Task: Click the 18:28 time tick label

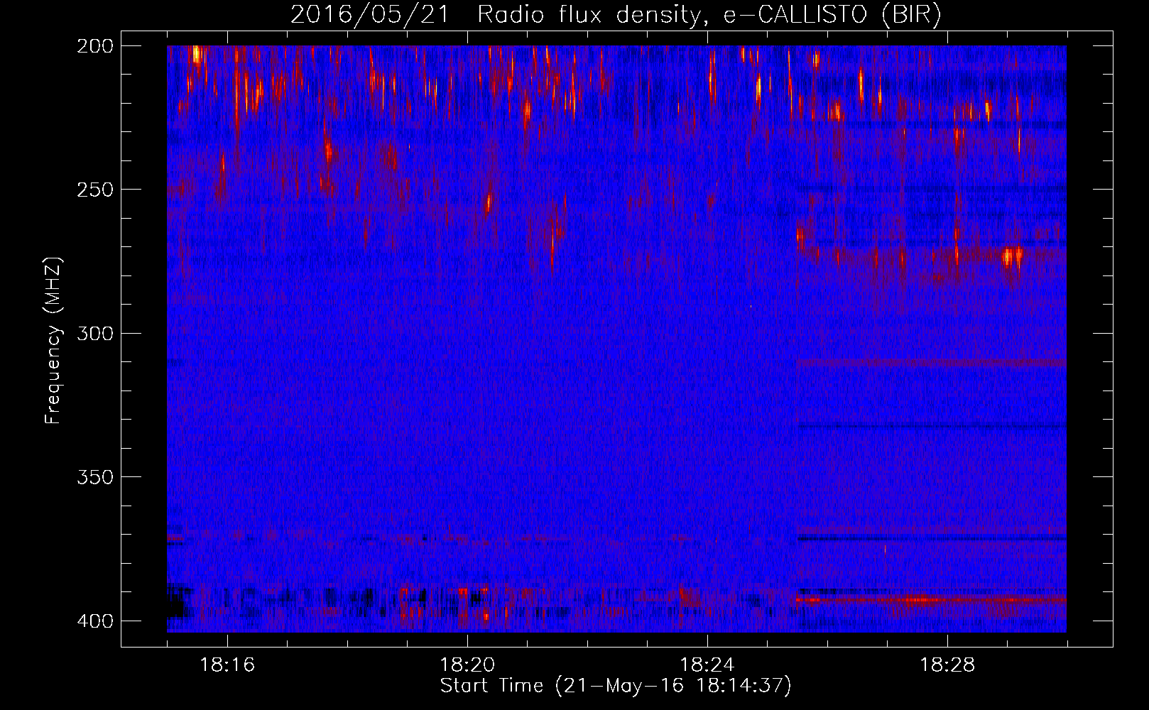Action: pyautogui.click(x=947, y=665)
